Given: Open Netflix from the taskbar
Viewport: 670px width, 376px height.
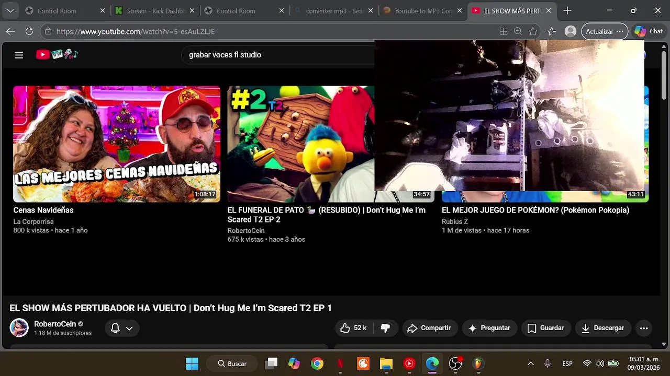Looking at the screenshot, I should tap(340, 363).
